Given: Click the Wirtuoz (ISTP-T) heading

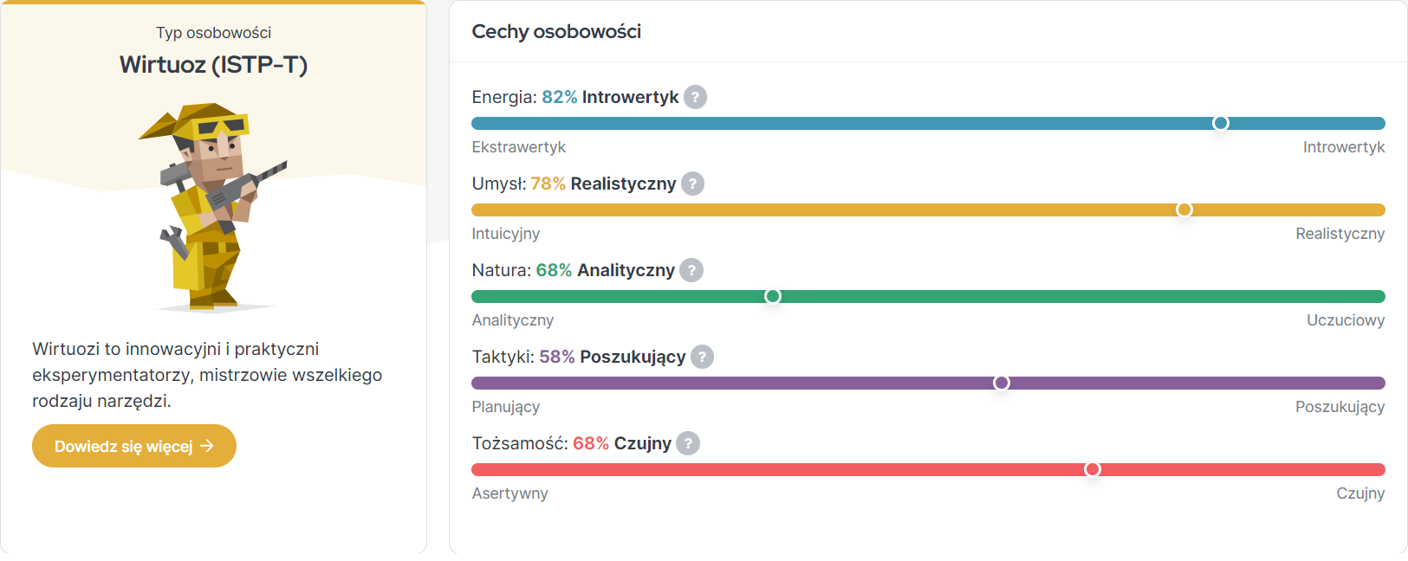Looking at the screenshot, I should (213, 65).
